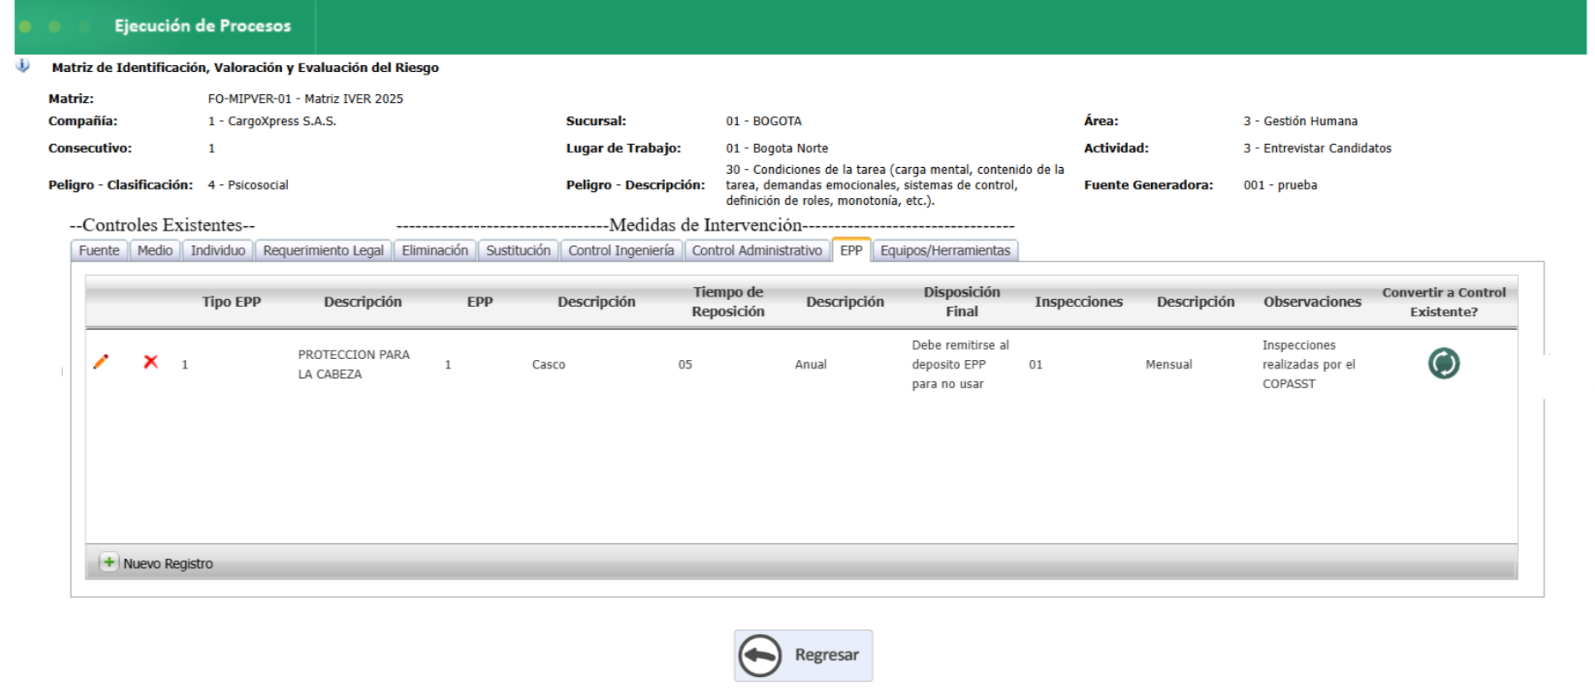Click the 30 - Condiciones de la tarea description
Screen dimensions: 1595x689
[895, 185]
